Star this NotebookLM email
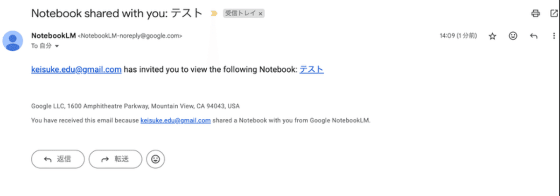Image resolution: width=560 pixels, height=196 pixels. (x=492, y=36)
